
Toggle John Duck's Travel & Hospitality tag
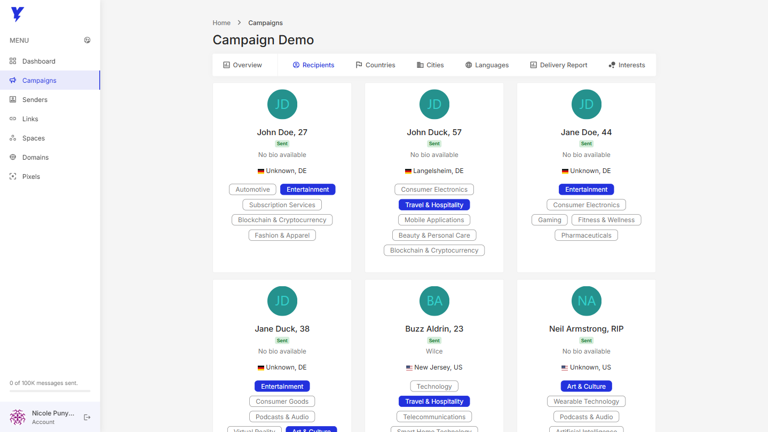coord(434,205)
